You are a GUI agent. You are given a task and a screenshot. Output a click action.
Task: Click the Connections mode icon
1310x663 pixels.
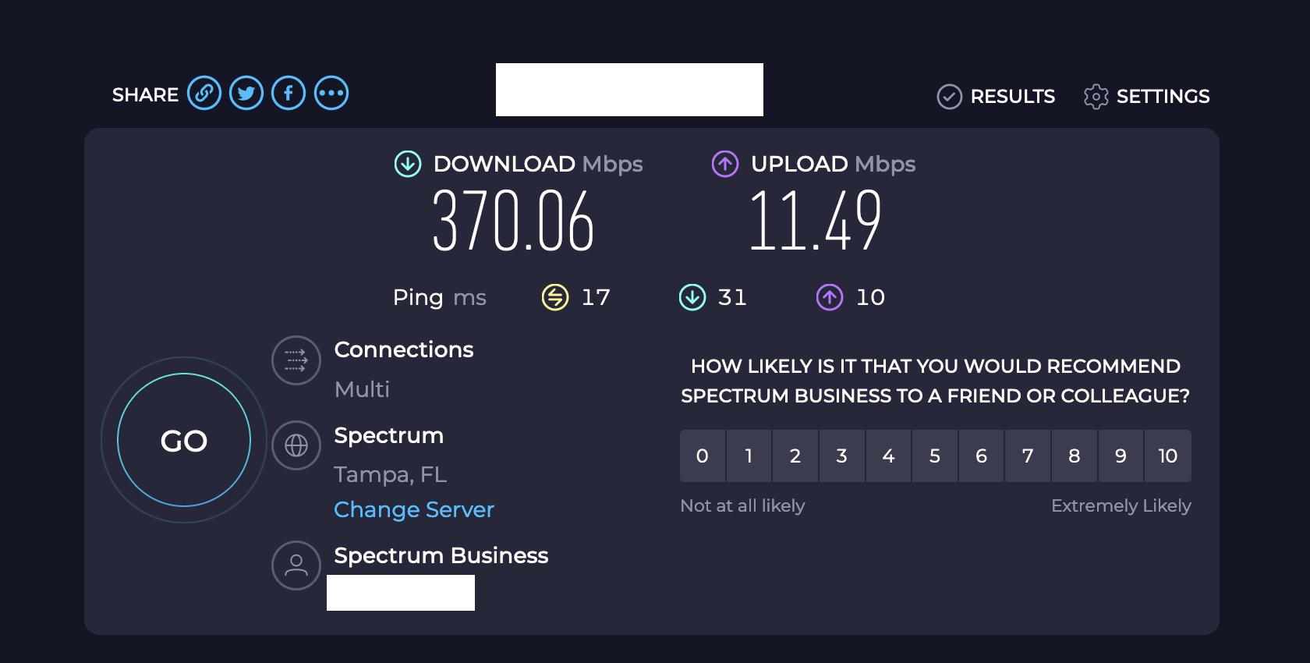click(x=296, y=360)
